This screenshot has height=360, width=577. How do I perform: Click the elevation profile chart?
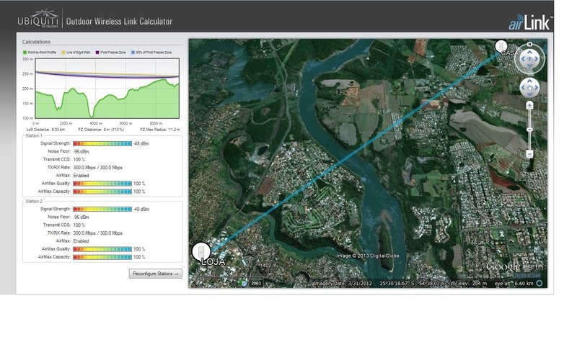coord(107,88)
